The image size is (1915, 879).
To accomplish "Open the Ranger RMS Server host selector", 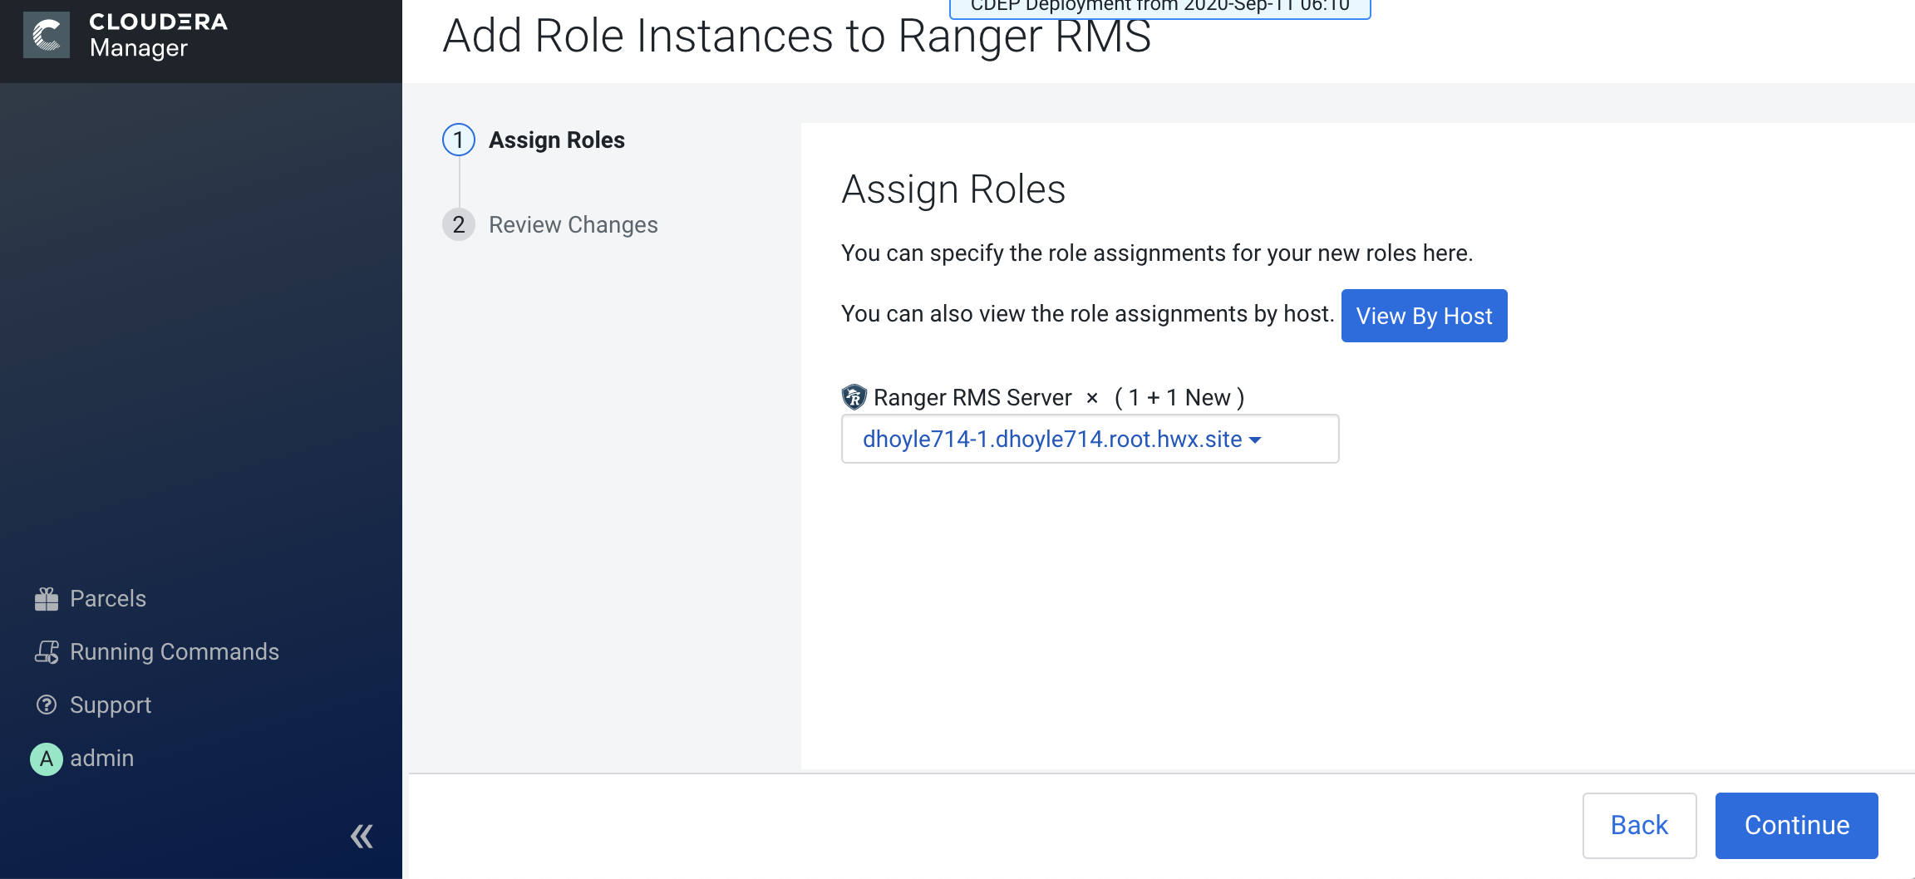I will [x=1089, y=439].
